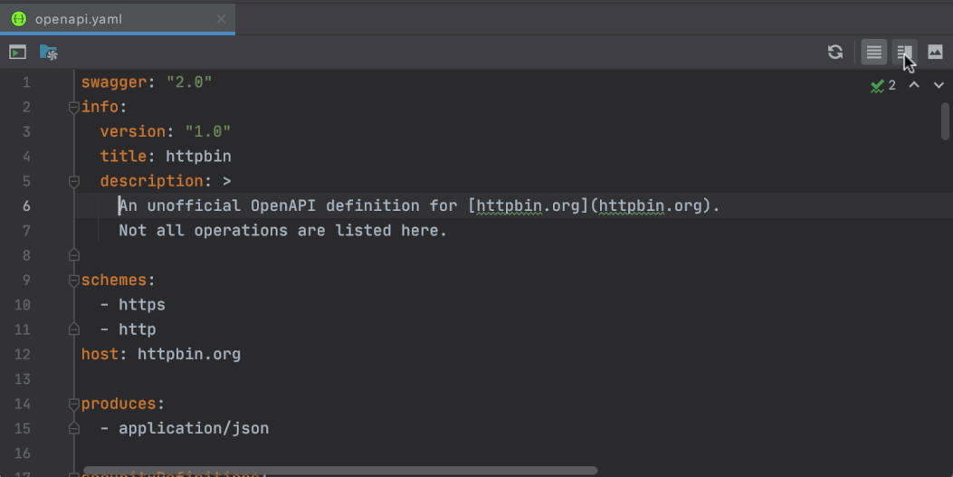Switch to editor and preview split view
The image size is (953, 477).
(x=904, y=52)
